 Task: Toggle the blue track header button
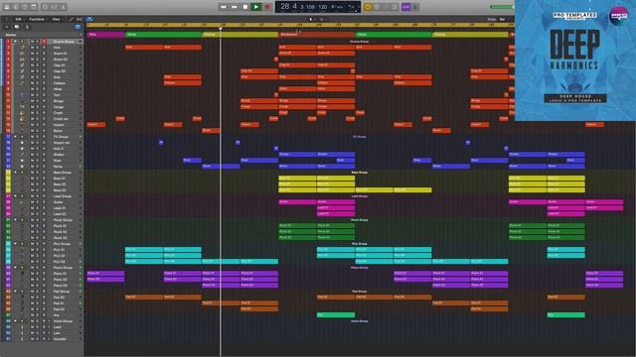78,27
